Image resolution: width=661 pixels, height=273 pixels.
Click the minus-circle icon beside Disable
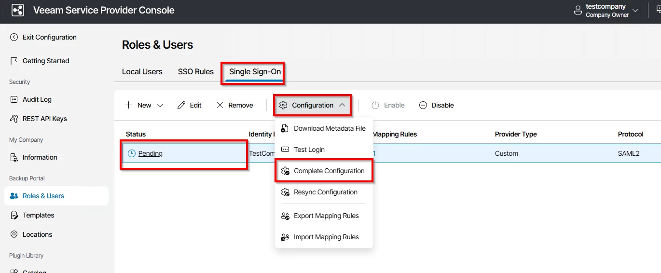pyautogui.click(x=423, y=105)
